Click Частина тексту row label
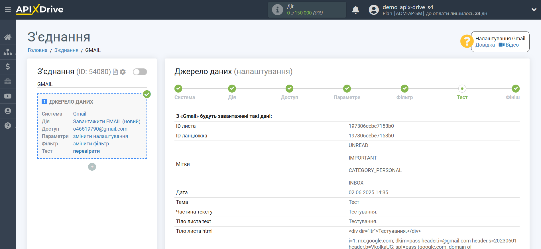541x249 pixels. click(x=194, y=212)
